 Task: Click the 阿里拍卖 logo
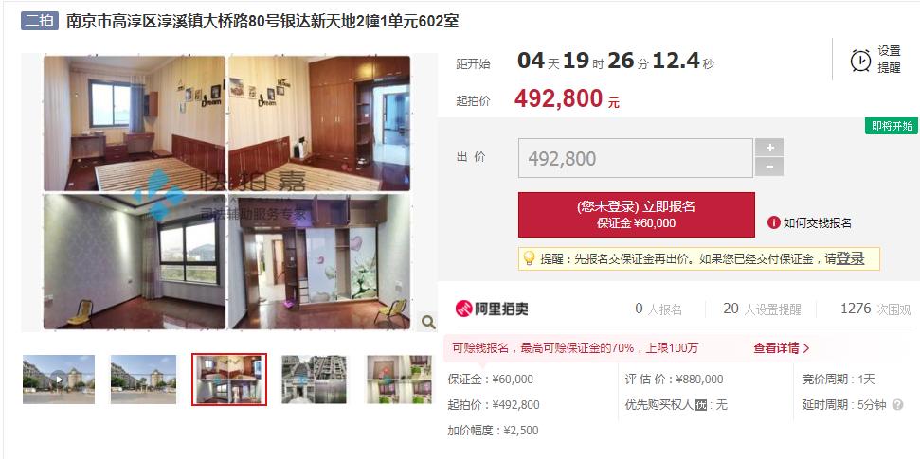click(492, 309)
